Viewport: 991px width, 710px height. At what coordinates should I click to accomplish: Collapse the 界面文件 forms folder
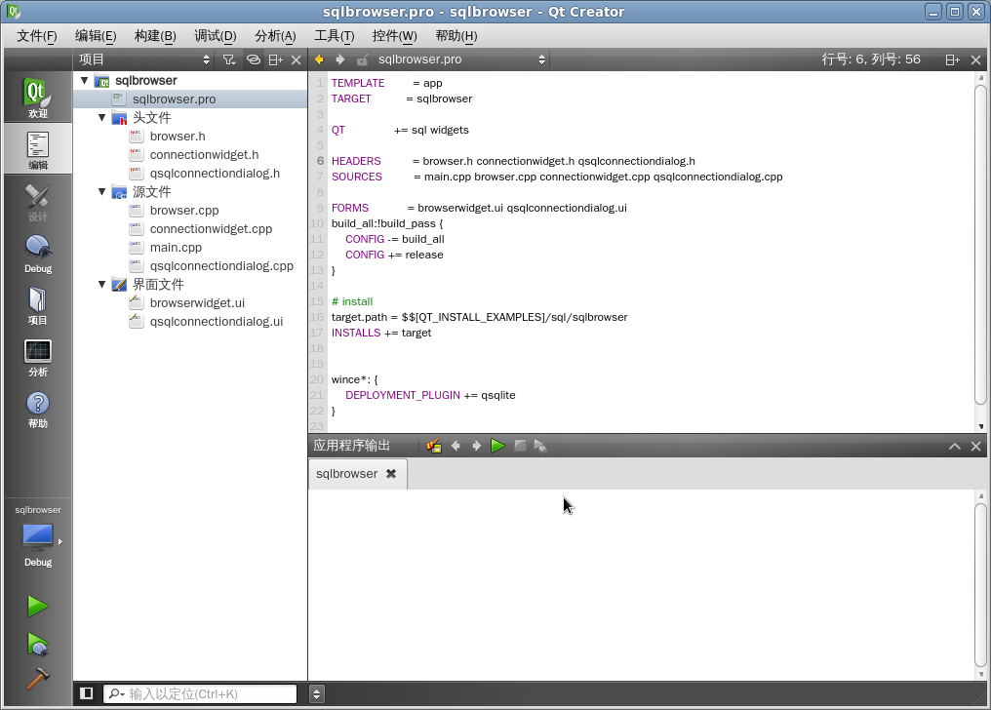(101, 284)
